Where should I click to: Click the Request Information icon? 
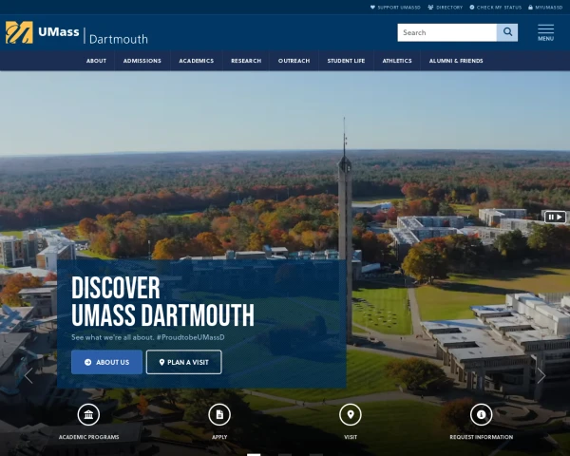pos(482,414)
